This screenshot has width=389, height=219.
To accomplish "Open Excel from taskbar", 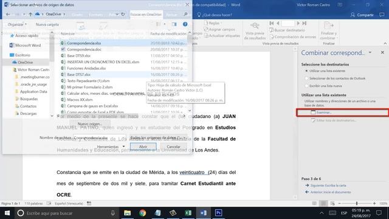I will 188,213.
